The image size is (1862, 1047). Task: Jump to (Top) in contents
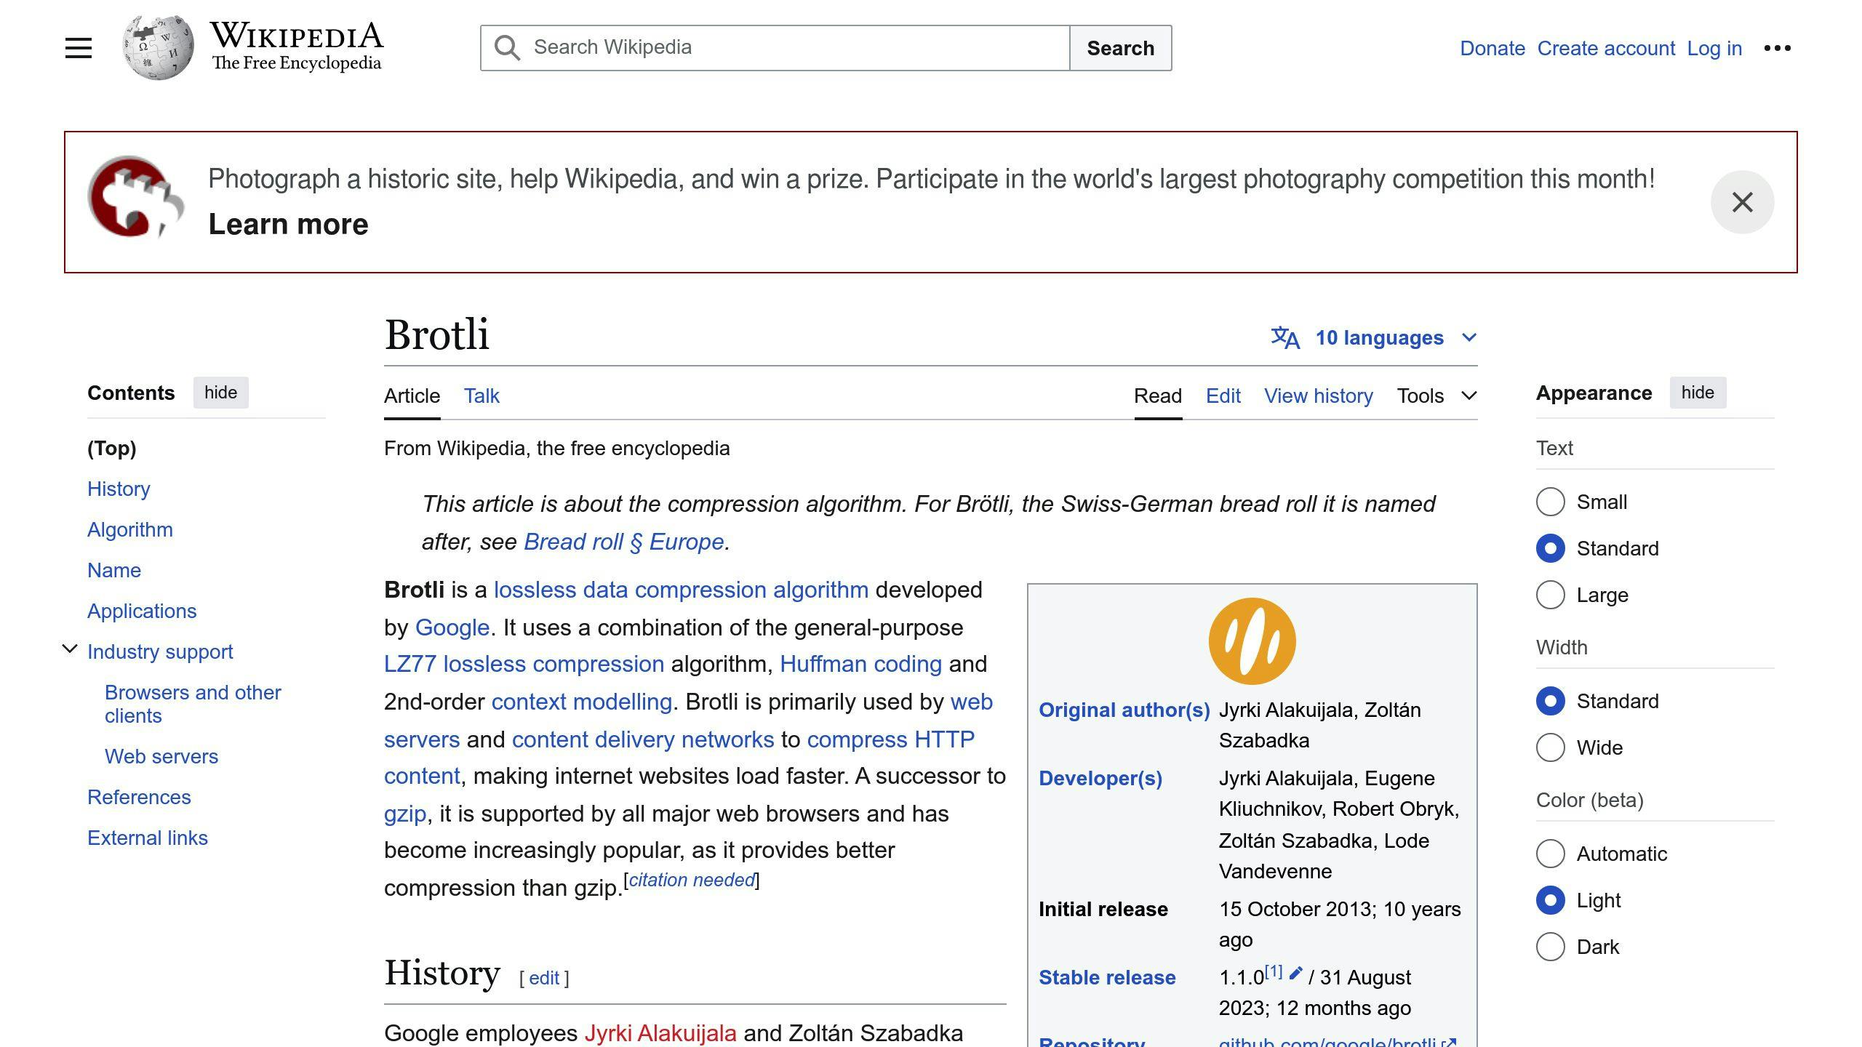pos(112,448)
